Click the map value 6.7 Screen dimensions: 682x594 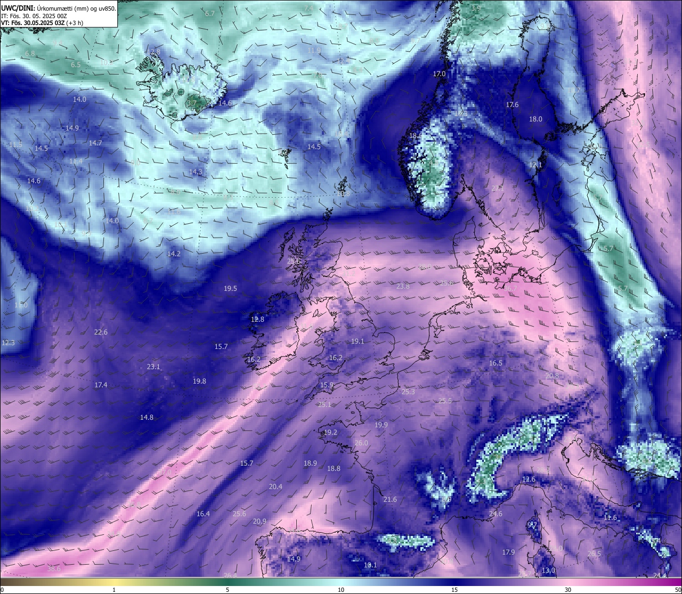coord(210,13)
